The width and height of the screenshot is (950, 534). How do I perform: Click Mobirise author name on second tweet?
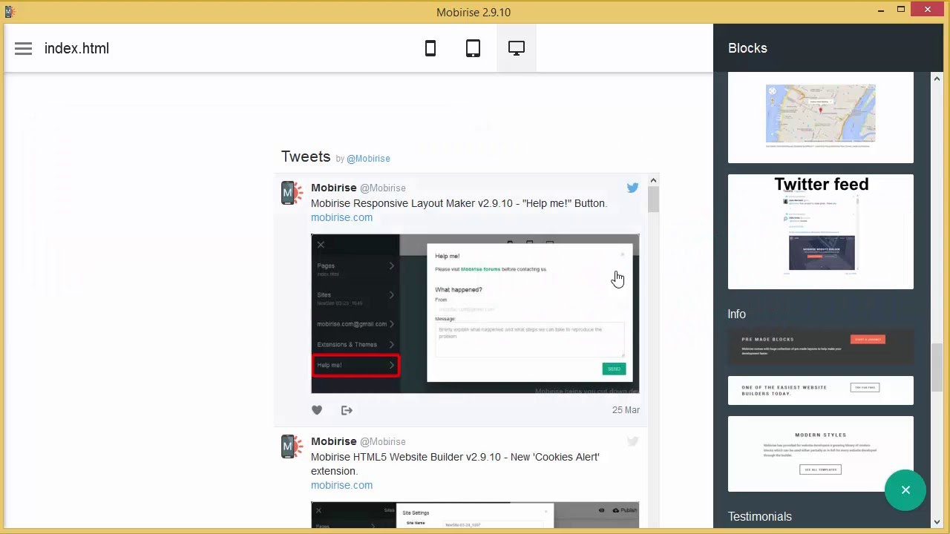334,441
